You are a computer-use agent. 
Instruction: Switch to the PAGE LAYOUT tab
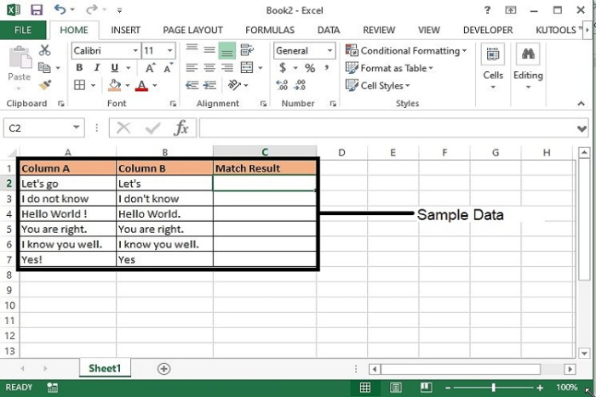192,30
